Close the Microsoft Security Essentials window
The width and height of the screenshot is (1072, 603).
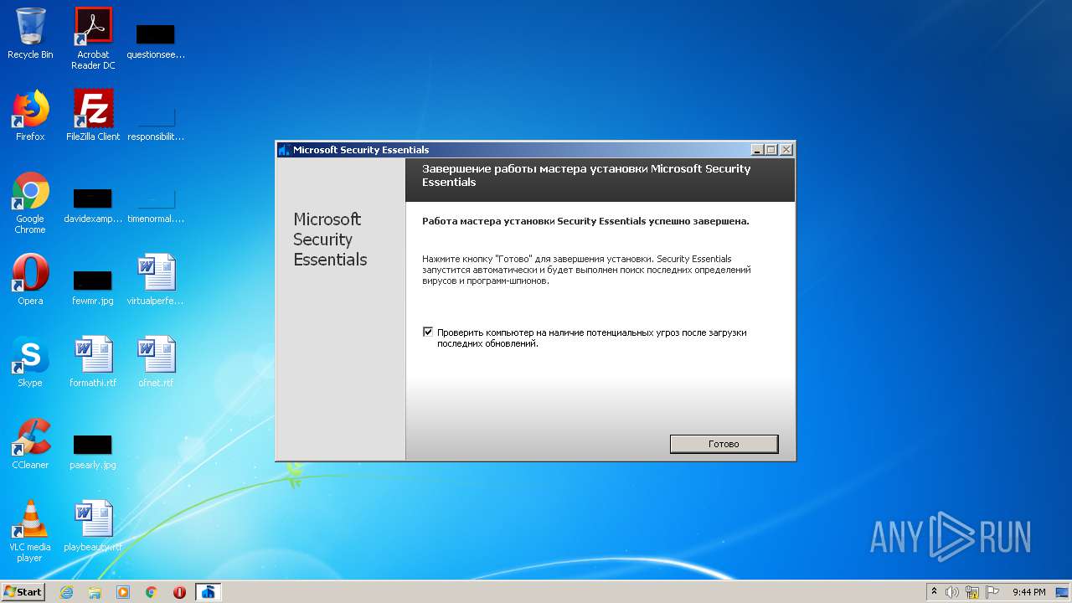click(786, 150)
